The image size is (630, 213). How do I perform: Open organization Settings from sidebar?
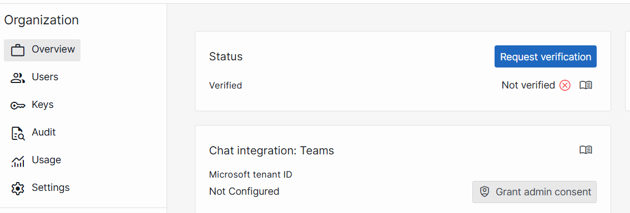coord(51,188)
